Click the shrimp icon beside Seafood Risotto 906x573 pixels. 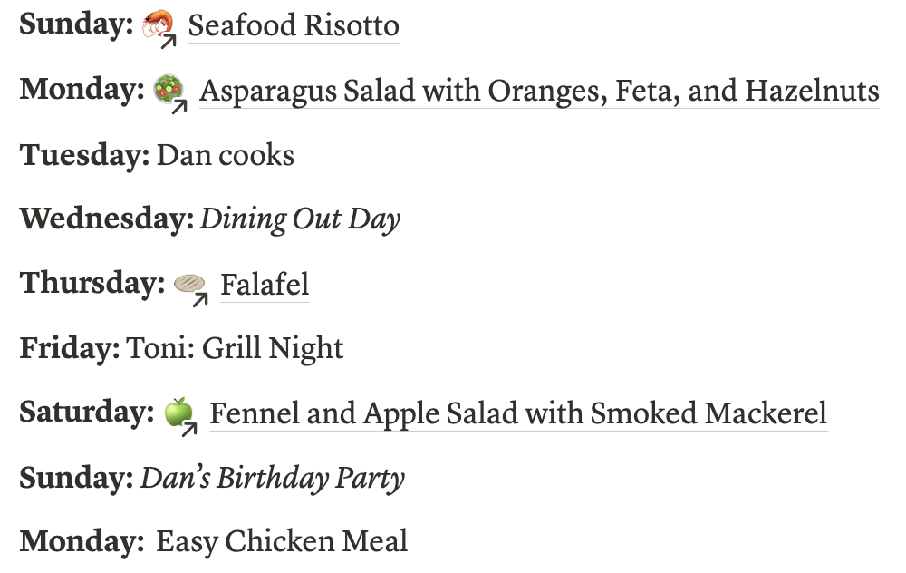(x=157, y=24)
